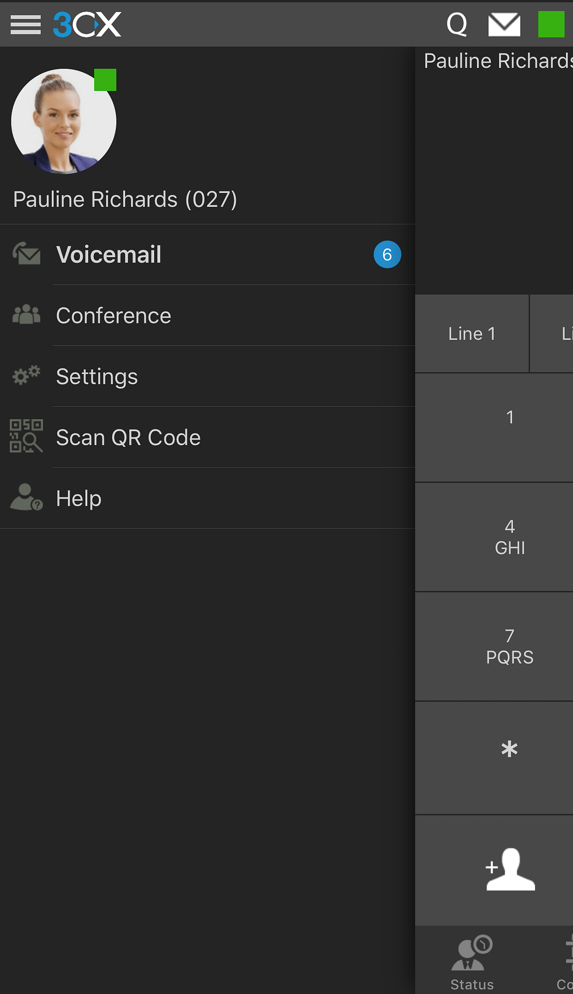
Task: Open messages via envelope icon
Action: 504,24
